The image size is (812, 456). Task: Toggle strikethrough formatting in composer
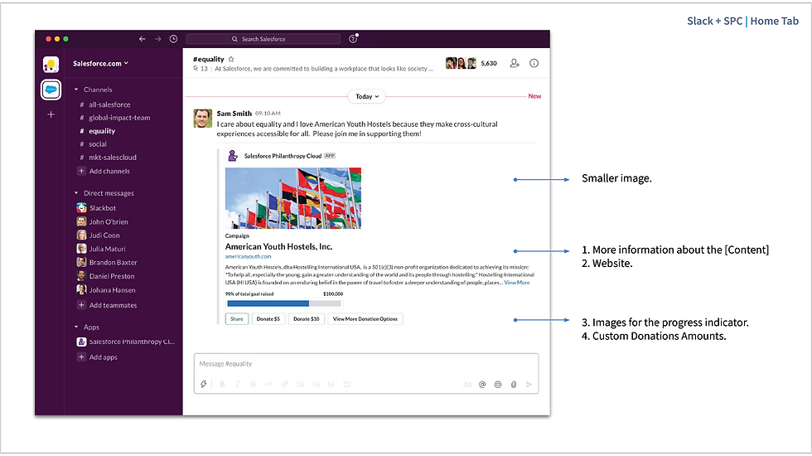point(254,384)
